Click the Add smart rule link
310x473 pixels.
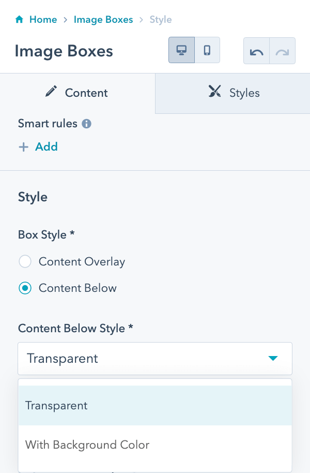pos(46,147)
